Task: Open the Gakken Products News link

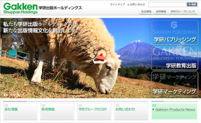Action: click(x=175, y=110)
